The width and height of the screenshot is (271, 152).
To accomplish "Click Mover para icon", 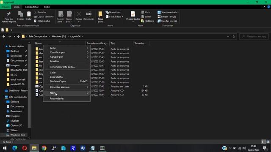I will point(61,17).
